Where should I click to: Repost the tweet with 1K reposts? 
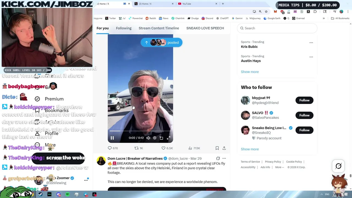pos(139,148)
